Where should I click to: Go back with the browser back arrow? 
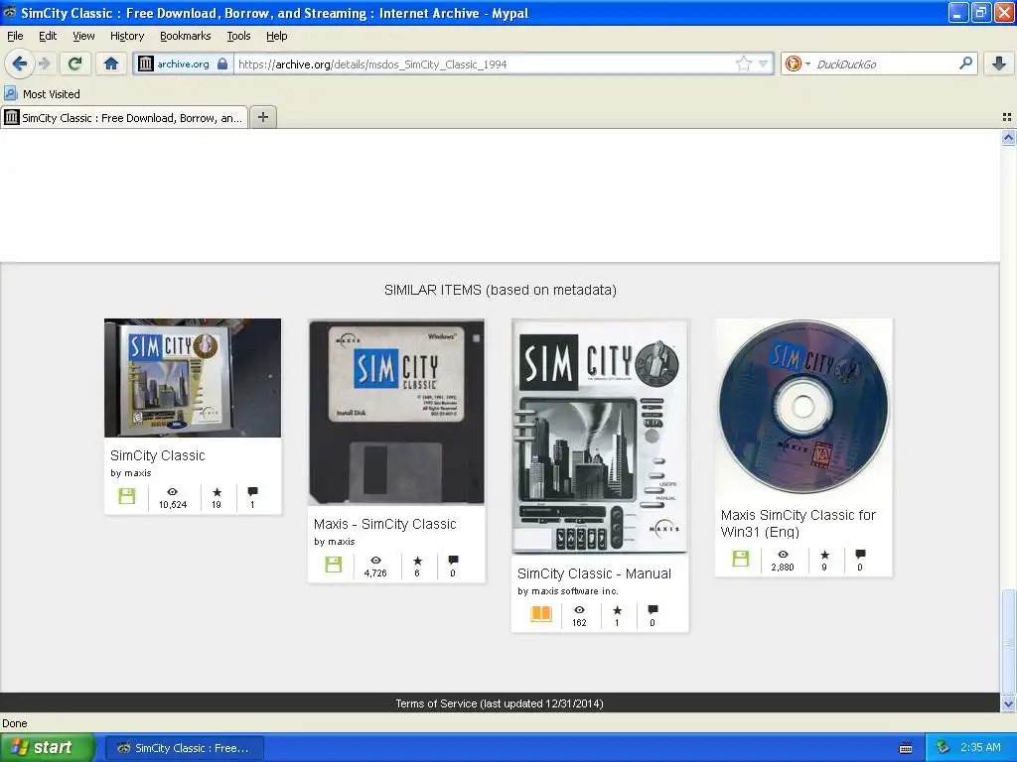click(19, 63)
